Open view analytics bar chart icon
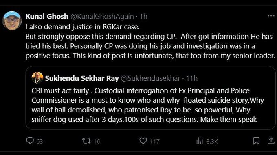This screenshot has width=277, height=155. [200, 141]
